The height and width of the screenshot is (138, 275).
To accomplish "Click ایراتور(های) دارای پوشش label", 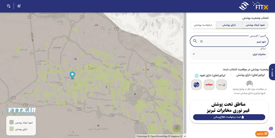I will [x=251, y=75].
